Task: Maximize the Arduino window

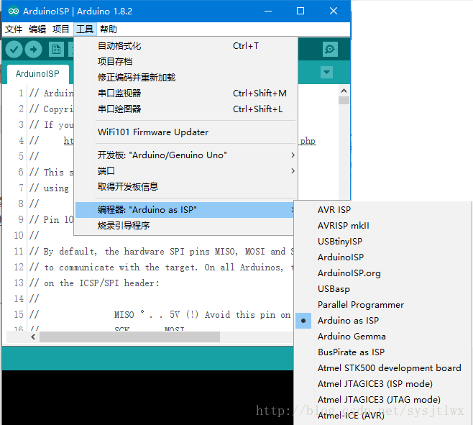Action: point(300,12)
